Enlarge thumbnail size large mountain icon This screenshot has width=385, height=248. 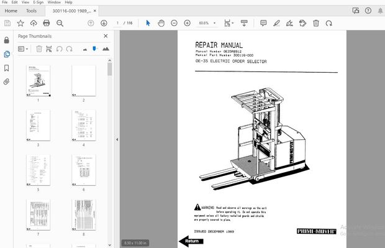[106, 48]
